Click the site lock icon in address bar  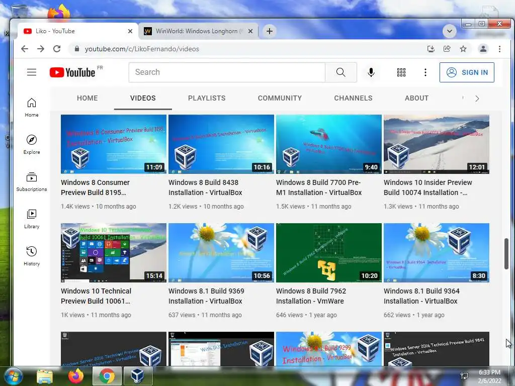(x=77, y=49)
